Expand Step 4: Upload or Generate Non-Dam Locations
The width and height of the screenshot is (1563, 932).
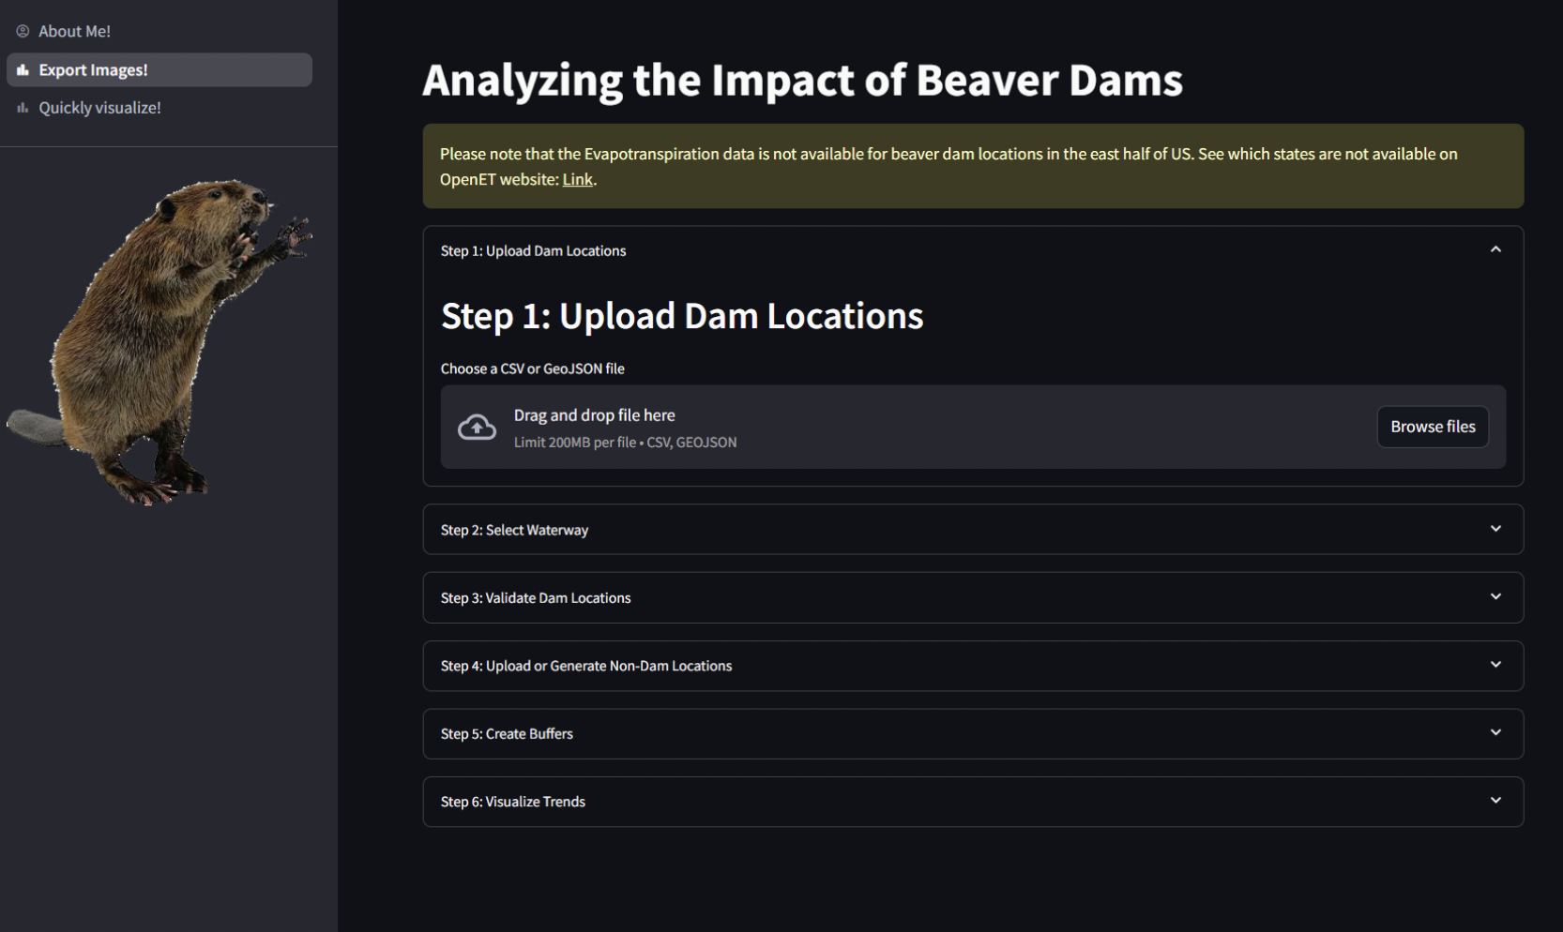tap(1495, 665)
